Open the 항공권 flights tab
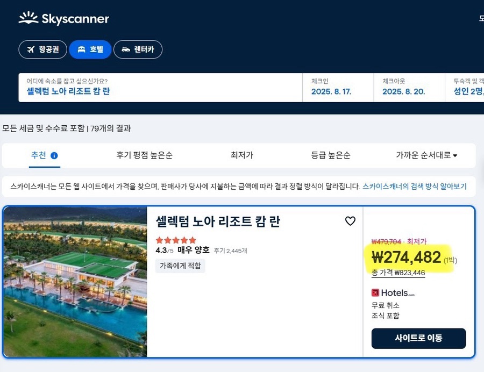Image resolution: width=484 pixels, height=372 pixels. (42, 49)
